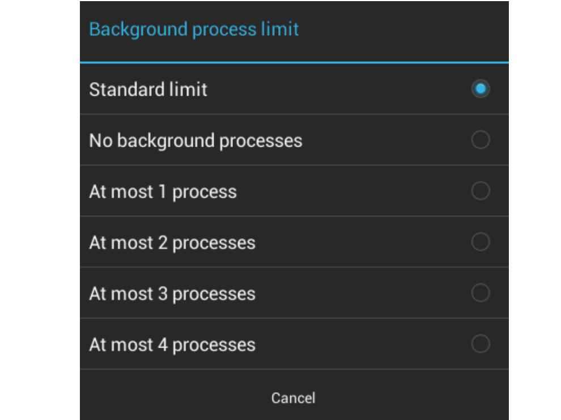This screenshot has height=420, width=561.
Task: Restrict background apps to four processes
Action: (294, 344)
